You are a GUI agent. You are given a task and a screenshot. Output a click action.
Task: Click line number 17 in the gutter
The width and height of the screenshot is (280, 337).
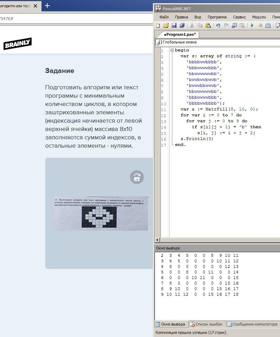(x=163, y=145)
